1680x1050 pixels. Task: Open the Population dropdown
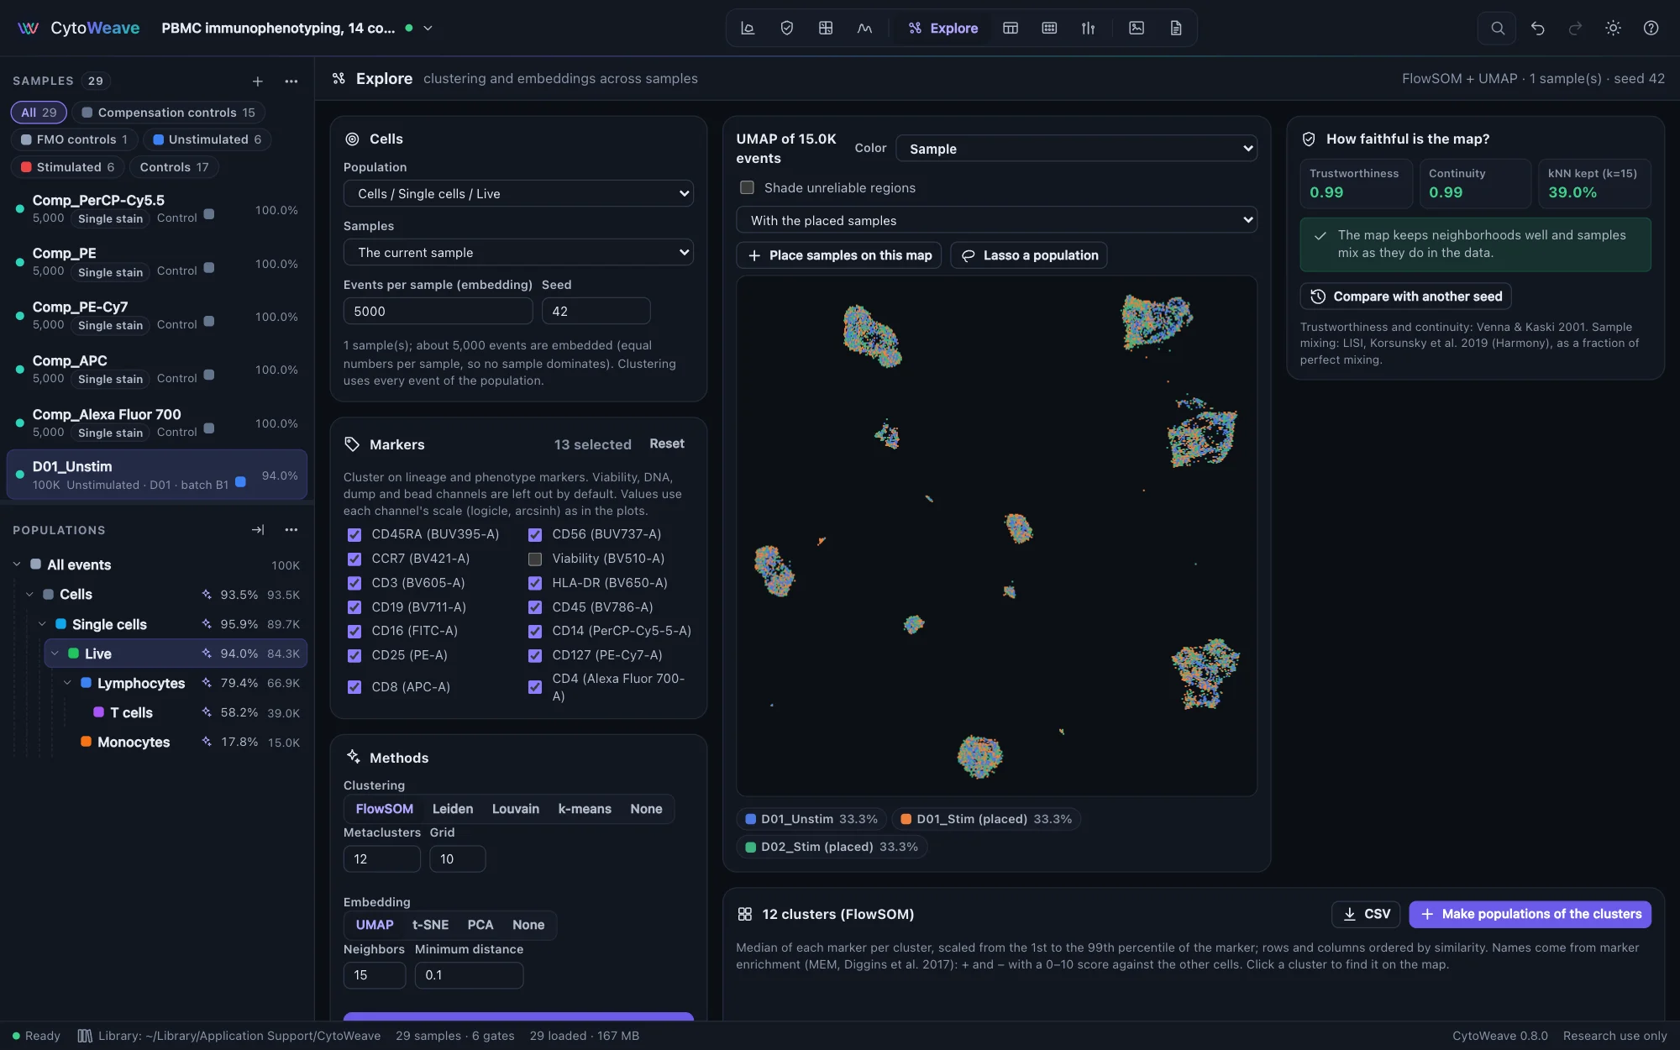tap(518, 193)
